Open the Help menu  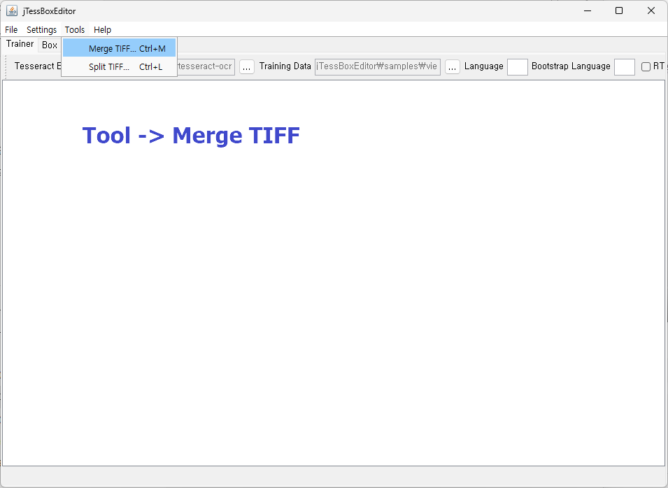pyautogui.click(x=102, y=30)
